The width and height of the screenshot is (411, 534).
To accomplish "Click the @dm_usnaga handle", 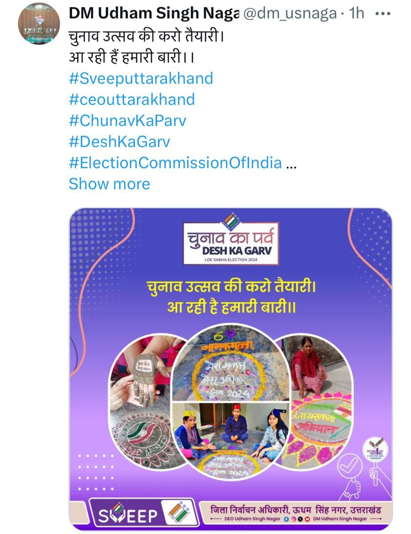I will [290, 14].
